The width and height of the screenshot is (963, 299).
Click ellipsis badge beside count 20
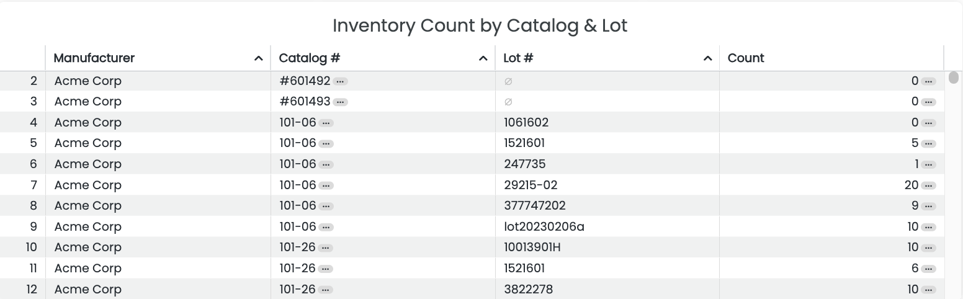click(x=928, y=185)
